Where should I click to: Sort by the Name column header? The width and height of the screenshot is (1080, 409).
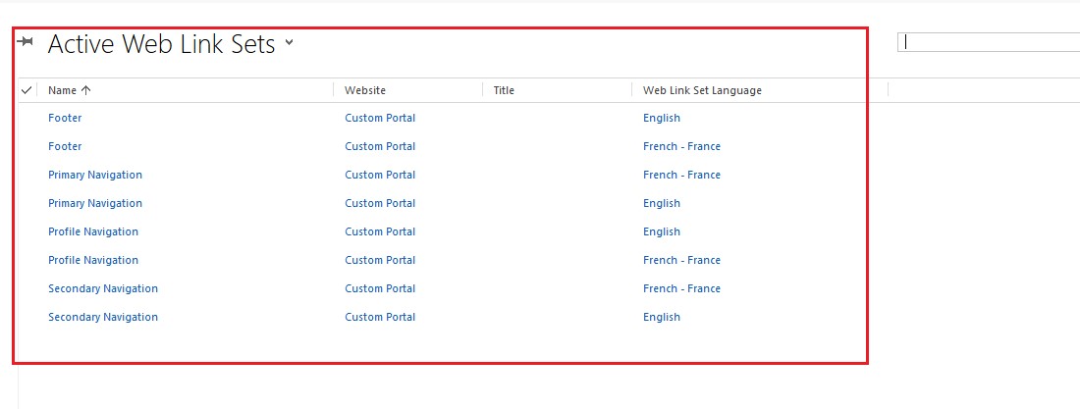(x=70, y=90)
